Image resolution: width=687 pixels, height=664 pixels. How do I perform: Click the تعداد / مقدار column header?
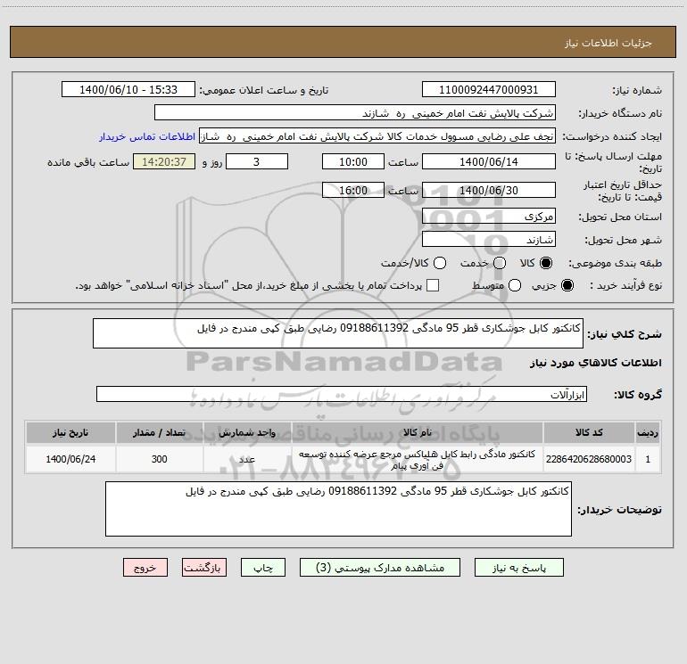pyautogui.click(x=159, y=432)
